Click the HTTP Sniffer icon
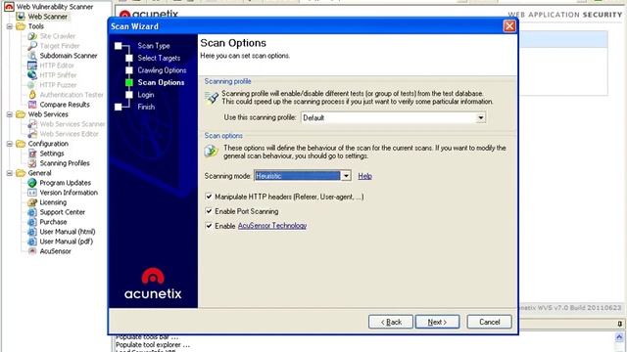627x352 pixels. 32,75
